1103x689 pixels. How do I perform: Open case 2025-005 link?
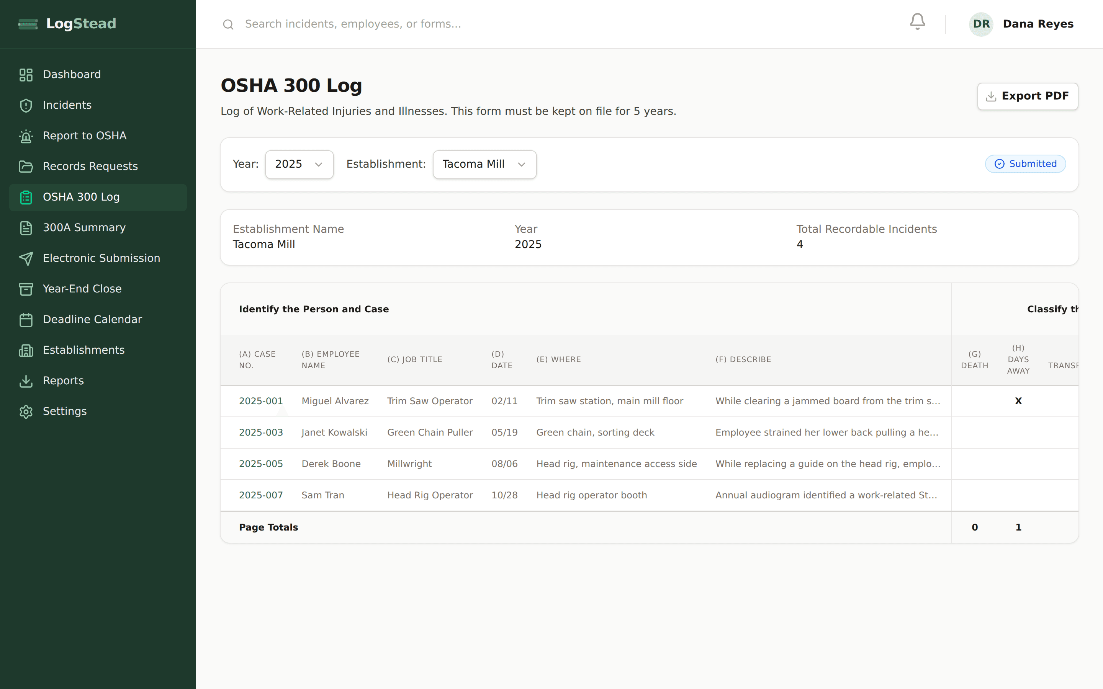pos(261,464)
